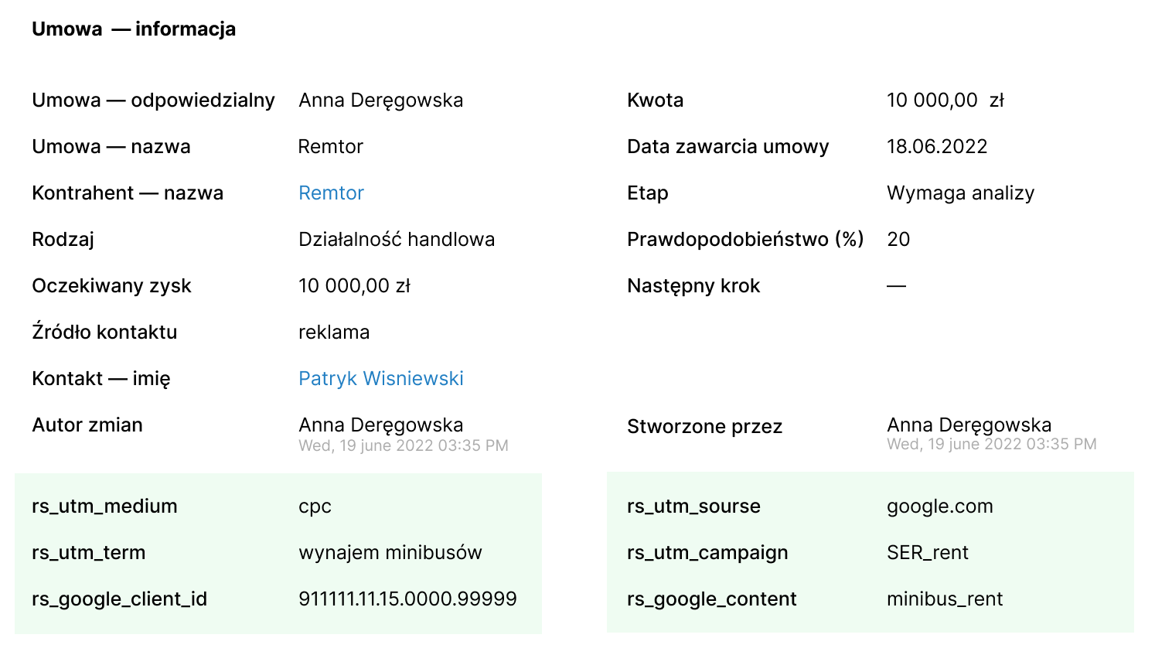Click the 'reklama' contact source value
The image size is (1155, 655).
tap(334, 333)
